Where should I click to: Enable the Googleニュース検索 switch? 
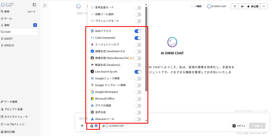[x=138, y=79]
